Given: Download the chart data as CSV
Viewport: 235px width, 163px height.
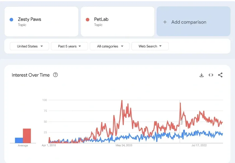Looking at the screenshot, I should tap(201, 75).
